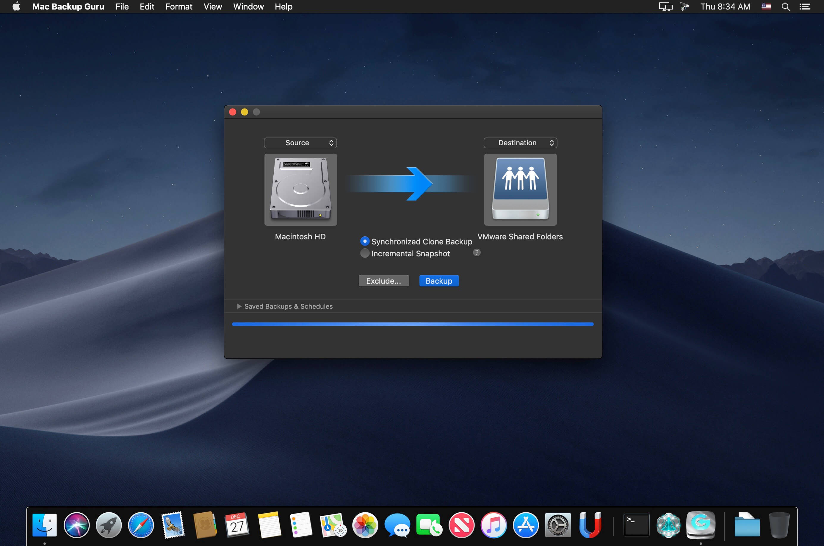Click the Backup button to start
The image size is (824, 546).
click(x=438, y=281)
